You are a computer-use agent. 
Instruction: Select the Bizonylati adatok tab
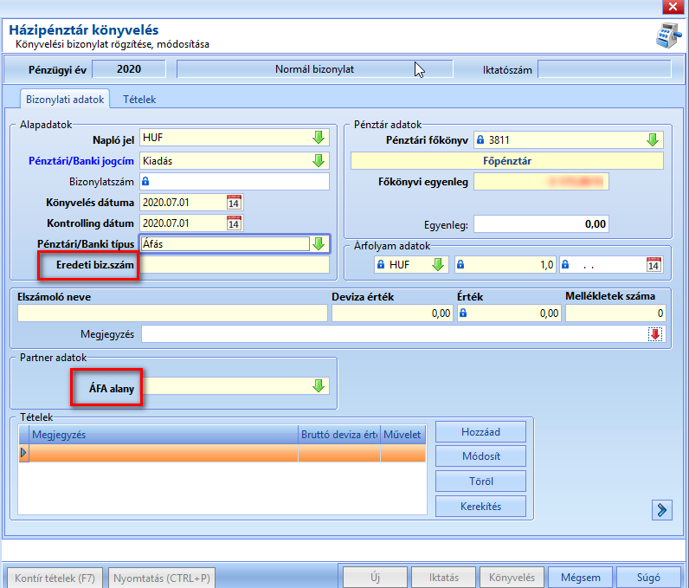[x=65, y=100]
